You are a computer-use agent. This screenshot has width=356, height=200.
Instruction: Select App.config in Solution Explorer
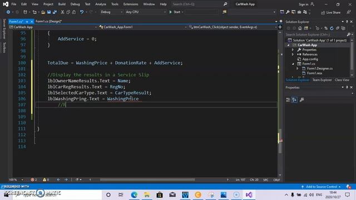310,59
